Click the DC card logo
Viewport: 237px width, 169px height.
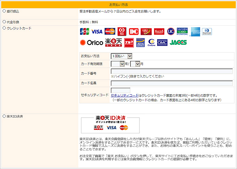coord(134,32)
